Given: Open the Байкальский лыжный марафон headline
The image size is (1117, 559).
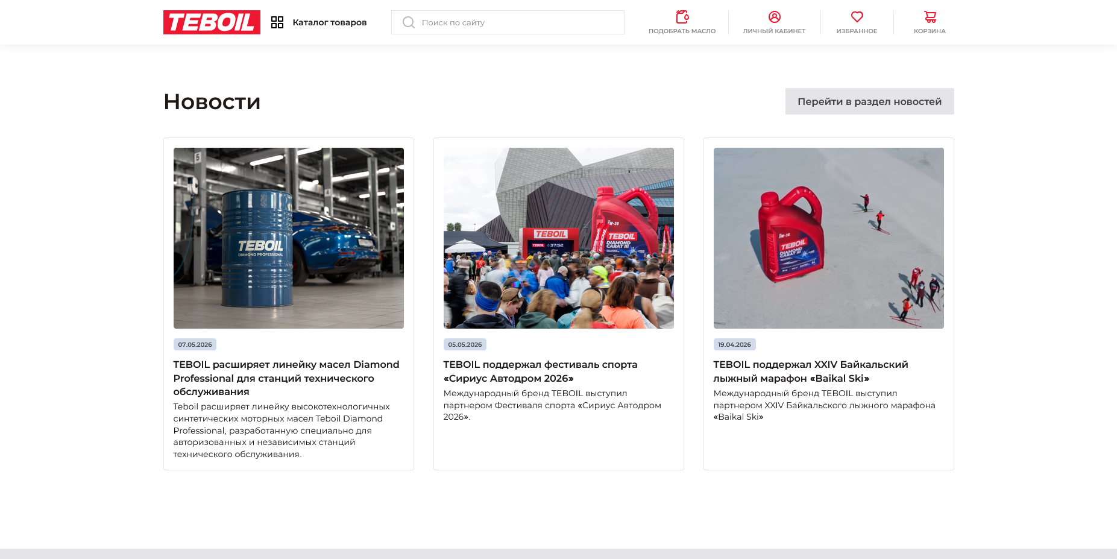Looking at the screenshot, I should tap(811, 371).
